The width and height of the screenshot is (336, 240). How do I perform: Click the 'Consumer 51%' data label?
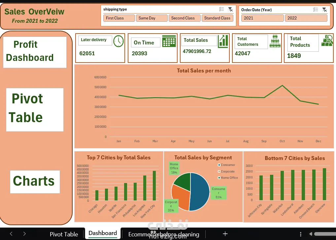click(x=218, y=193)
